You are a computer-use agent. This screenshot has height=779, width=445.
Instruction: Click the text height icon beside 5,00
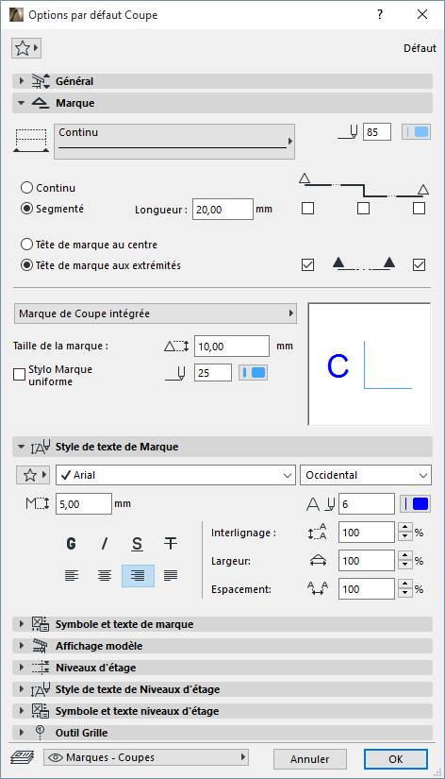[x=37, y=504]
